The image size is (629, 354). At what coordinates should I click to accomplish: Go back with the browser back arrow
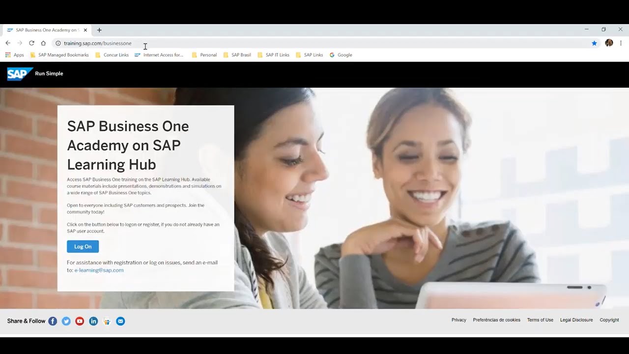coord(8,43)
